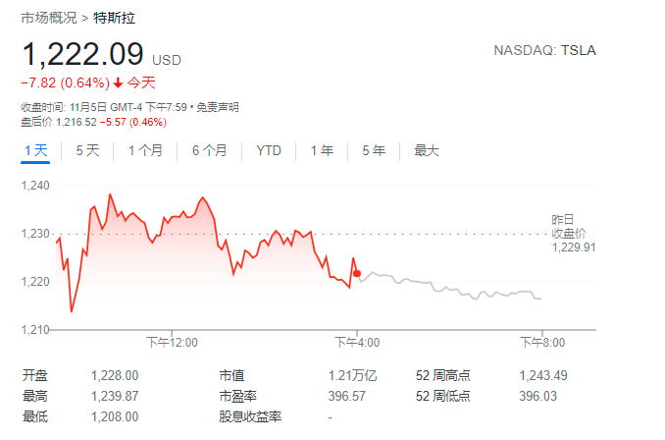Image resolution: width=665 pixels, height=440 pixels.
Task: Show the 6个月 price chart tab
Action: click(x=209, y=150)
